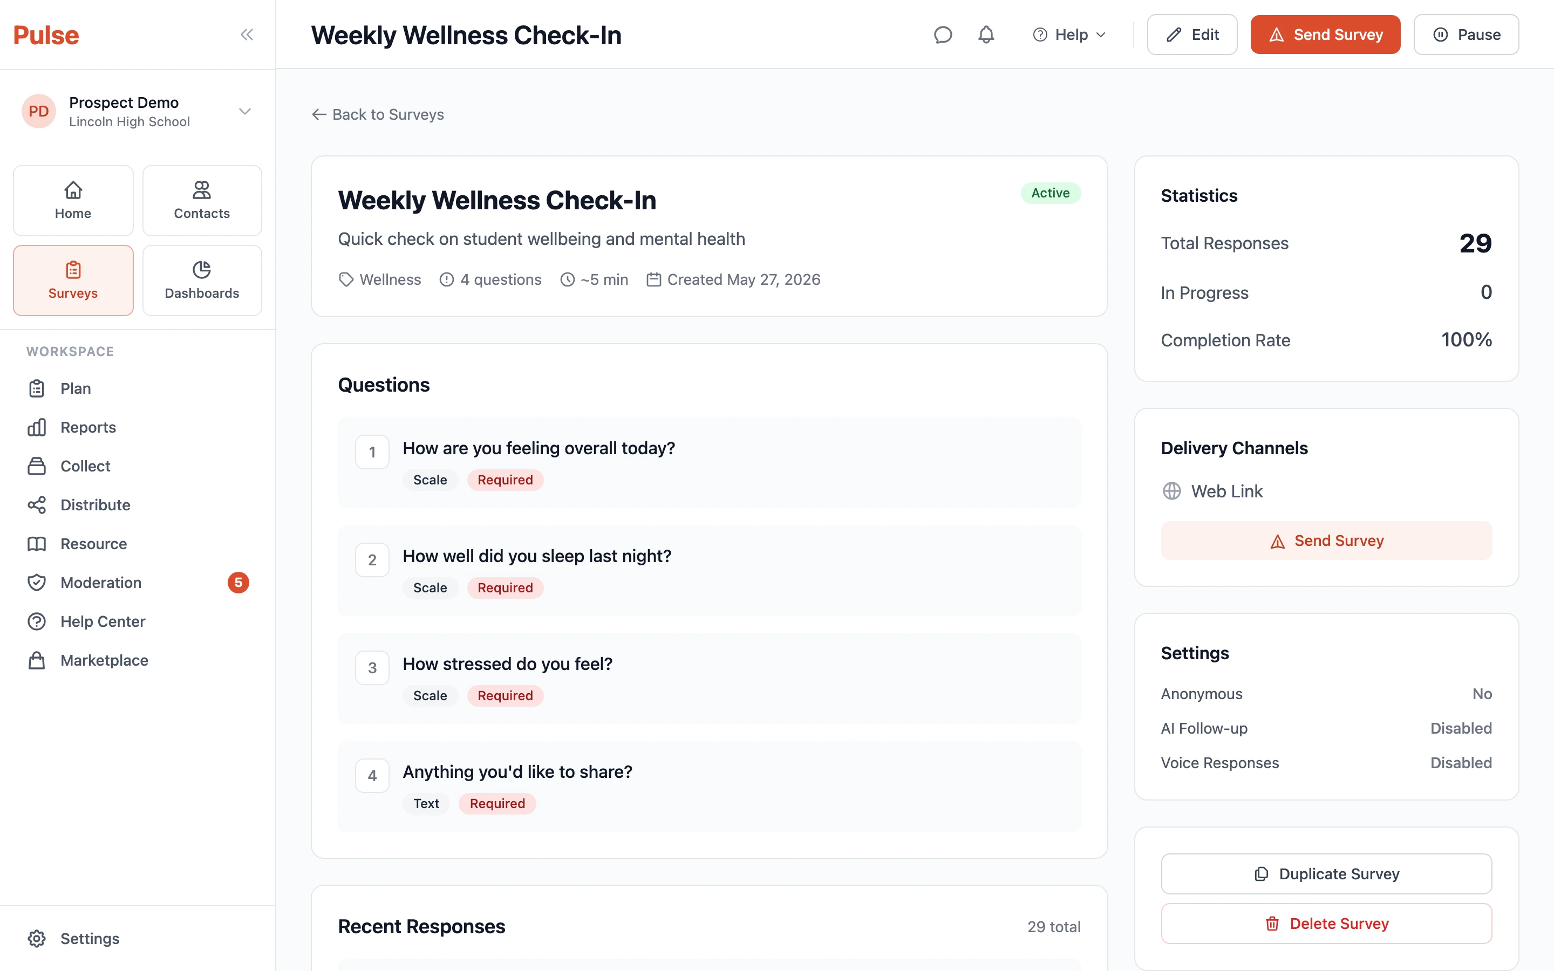Click the Pulse logo

tap(46, 35)
